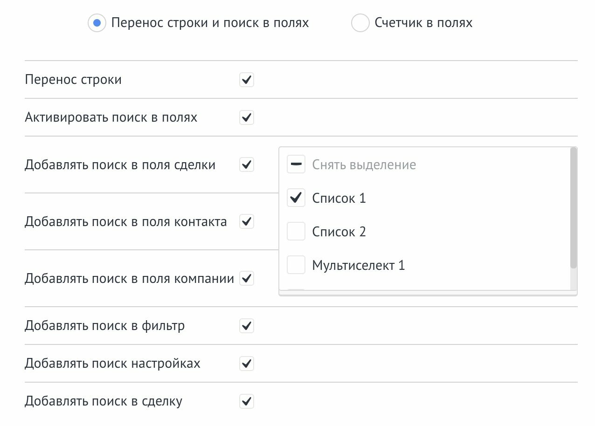Uncheck the "Перенос строки" checkbox
The height and width of the screenshot is (426, 595).
click(x=247, y=80)
